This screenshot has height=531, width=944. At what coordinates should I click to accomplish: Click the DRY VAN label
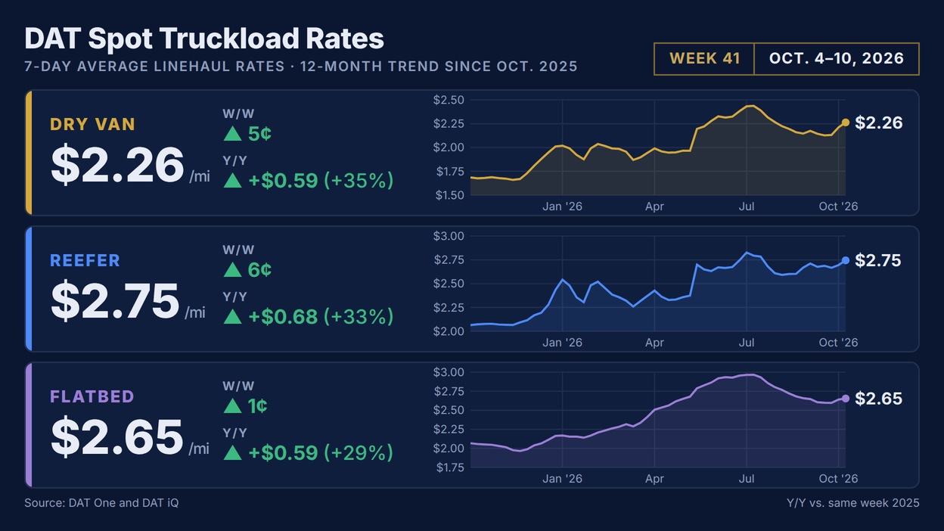[x=92, y=125]
